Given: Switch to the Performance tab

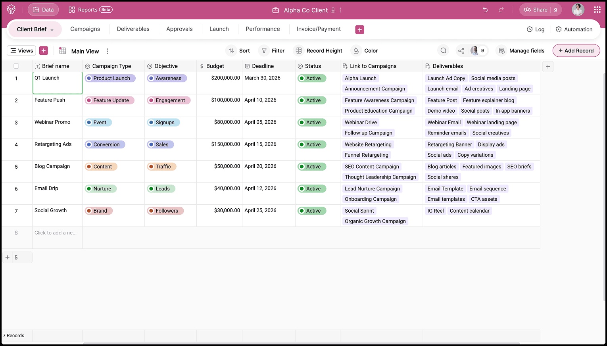Looking at the screenshot, I should click(263, 29).
